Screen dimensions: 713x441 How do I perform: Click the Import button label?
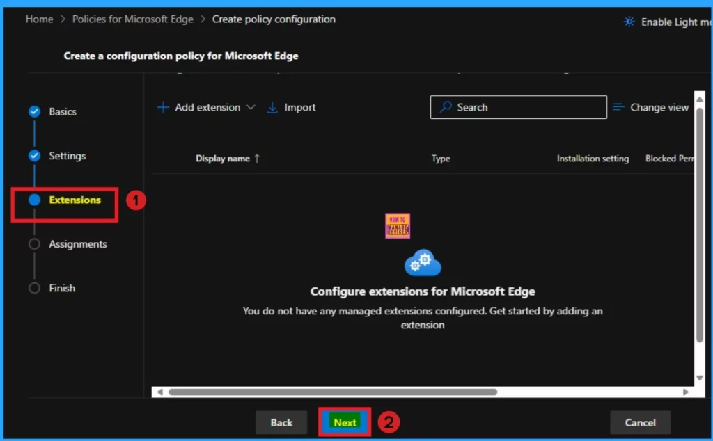coord(300,108)
